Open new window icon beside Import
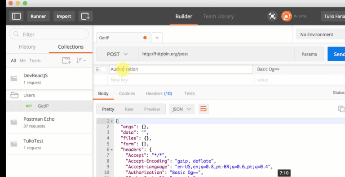The height and width of the screenshot is (177, 345). (85, 17)
